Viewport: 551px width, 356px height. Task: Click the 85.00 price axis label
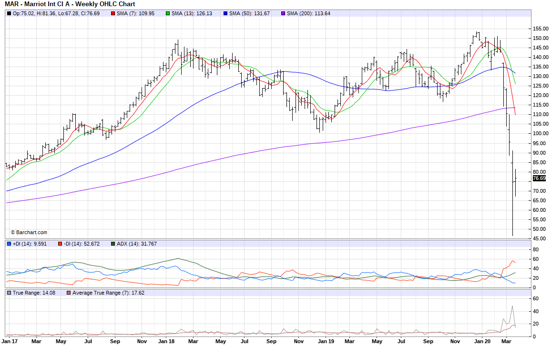[x=540, y=162]
